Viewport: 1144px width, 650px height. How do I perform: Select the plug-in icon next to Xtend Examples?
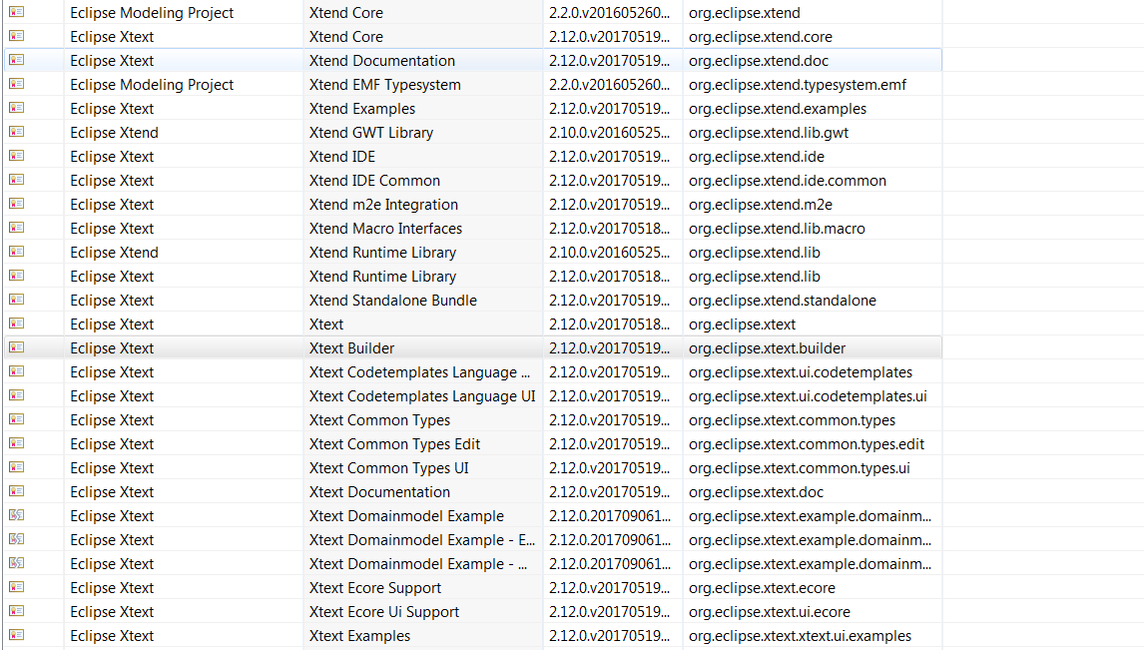[x=16, y=108]
